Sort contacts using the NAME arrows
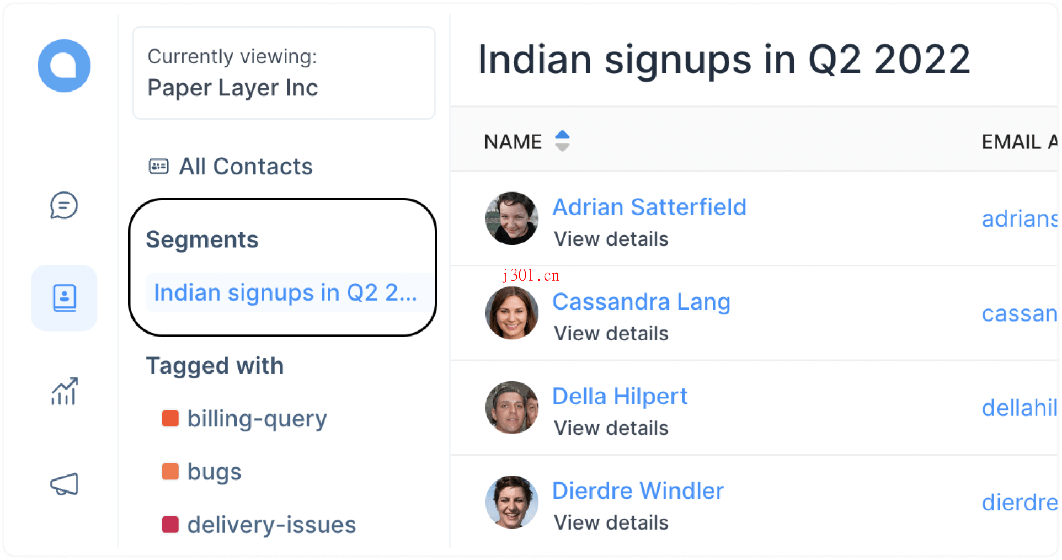This screenshot has width=1062, height=560. click(x=562, y=141)
